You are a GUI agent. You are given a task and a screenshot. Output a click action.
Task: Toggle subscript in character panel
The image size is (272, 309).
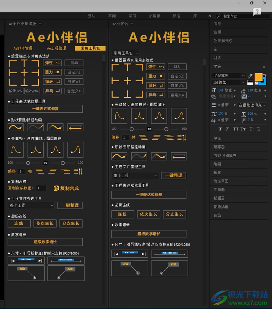258,129
